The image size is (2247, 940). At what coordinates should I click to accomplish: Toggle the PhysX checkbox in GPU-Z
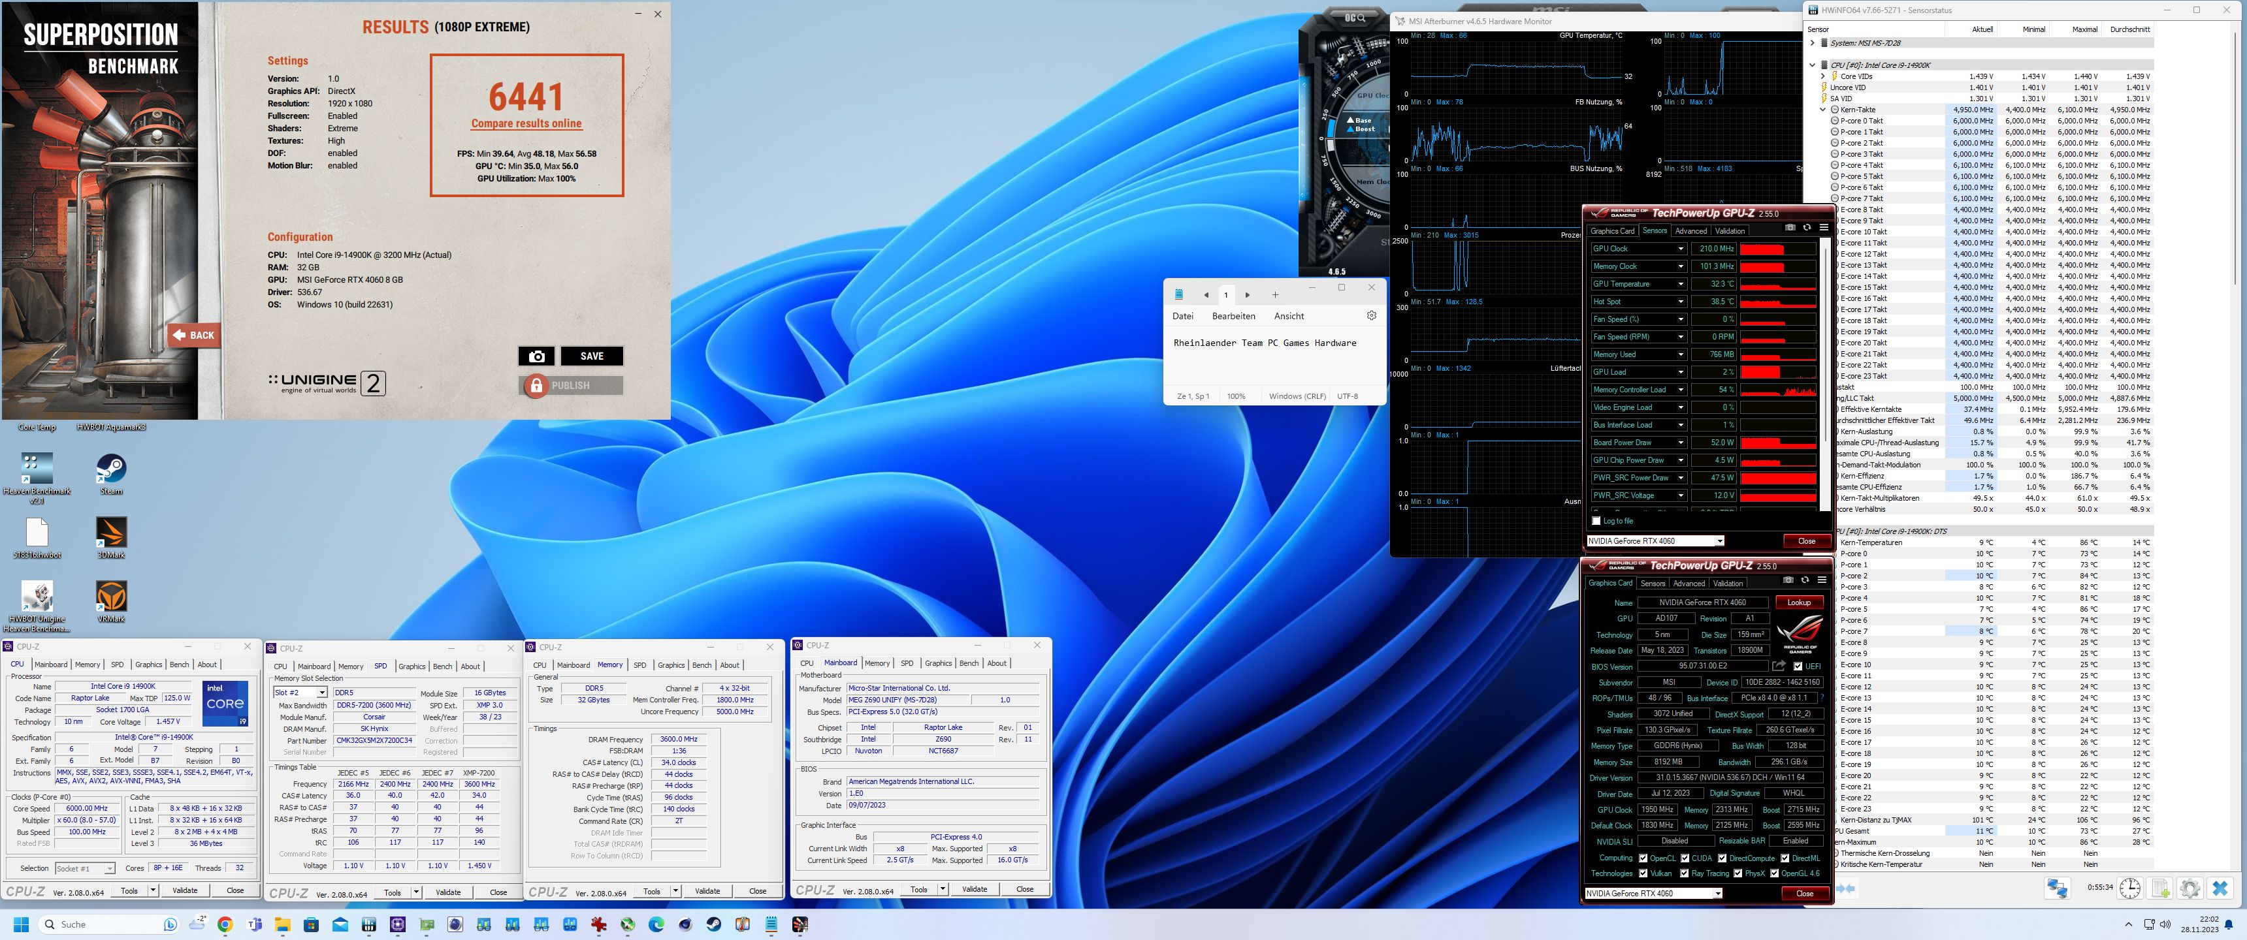tap(1738, 873)
